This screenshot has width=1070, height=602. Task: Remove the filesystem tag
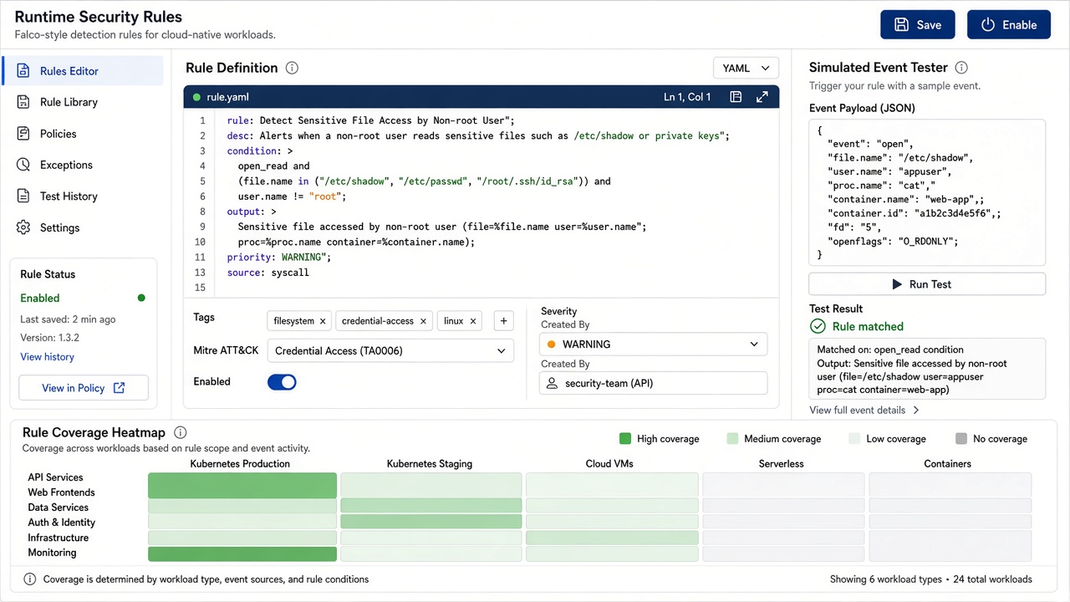pos(323,321)
